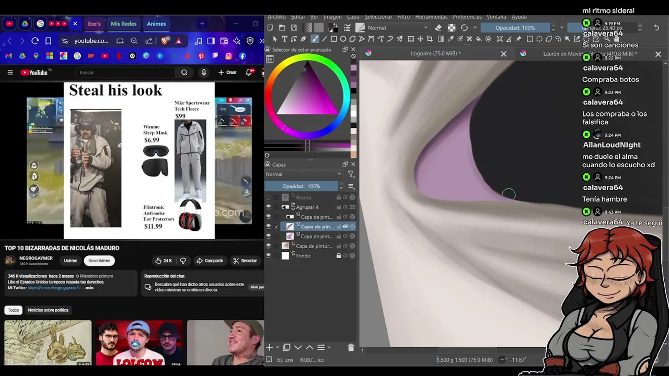Viewport: 669px width, 376px height.
Task: Choose the Rectangle tool in Krita
Action: (x=333, y=39)
